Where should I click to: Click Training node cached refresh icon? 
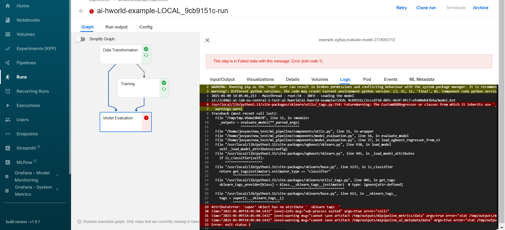[x=164, y=89]
